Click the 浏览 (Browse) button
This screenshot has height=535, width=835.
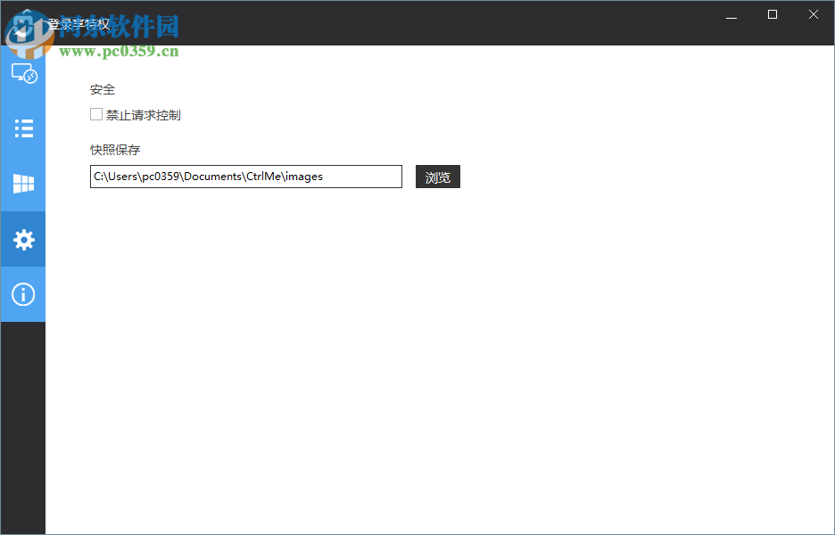[x=437, y=177]
